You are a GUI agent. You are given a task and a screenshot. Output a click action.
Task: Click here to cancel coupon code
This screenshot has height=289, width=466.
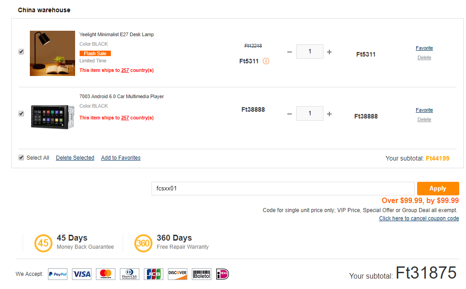coord(419,218)
